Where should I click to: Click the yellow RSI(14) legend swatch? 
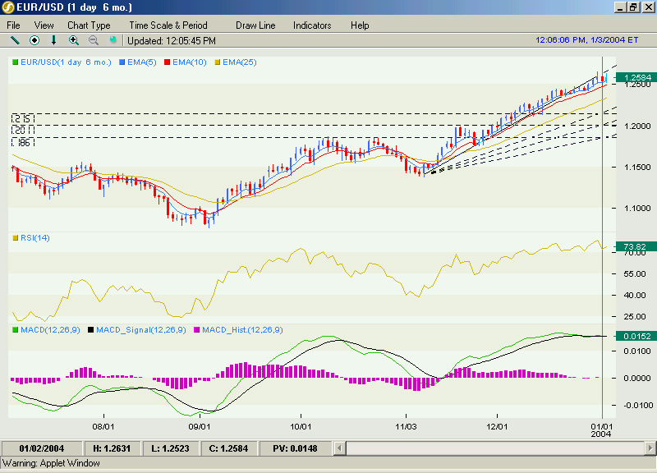click(16, 238)
